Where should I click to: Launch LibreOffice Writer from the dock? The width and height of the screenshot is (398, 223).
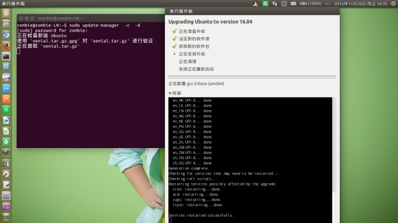click(6, 120)
